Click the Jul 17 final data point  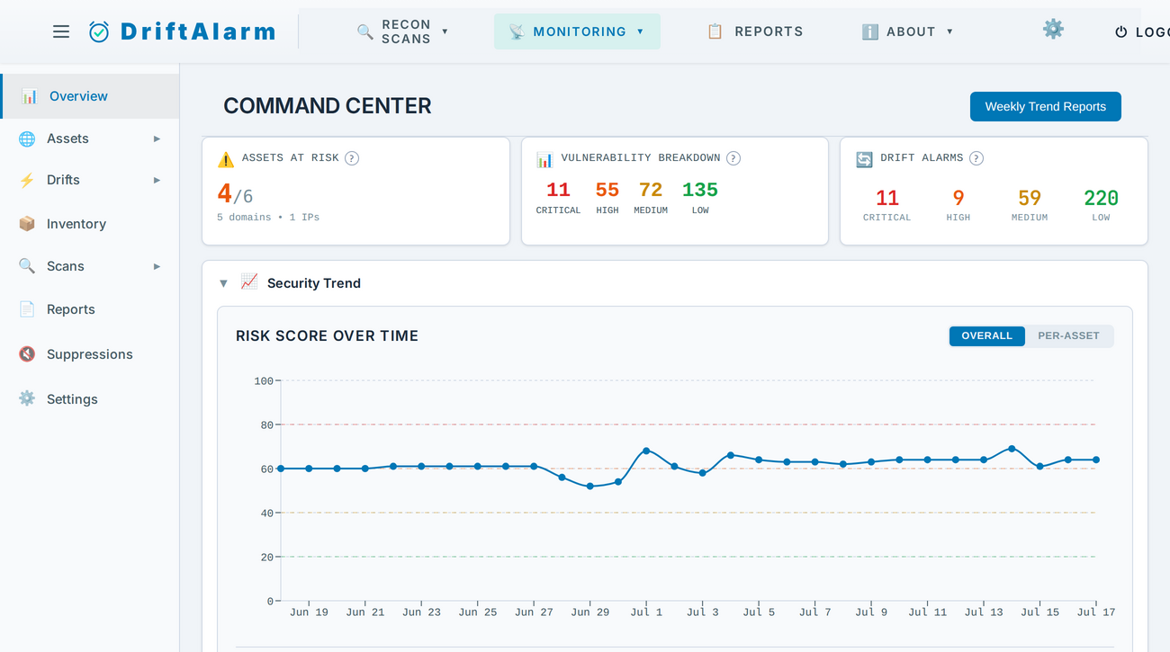[1096, 460]
